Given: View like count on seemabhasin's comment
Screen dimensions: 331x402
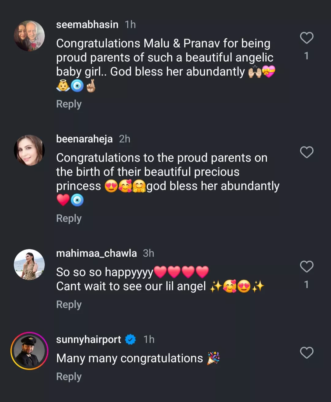Looking at the screenshot, I should click(x=306, y=56).
